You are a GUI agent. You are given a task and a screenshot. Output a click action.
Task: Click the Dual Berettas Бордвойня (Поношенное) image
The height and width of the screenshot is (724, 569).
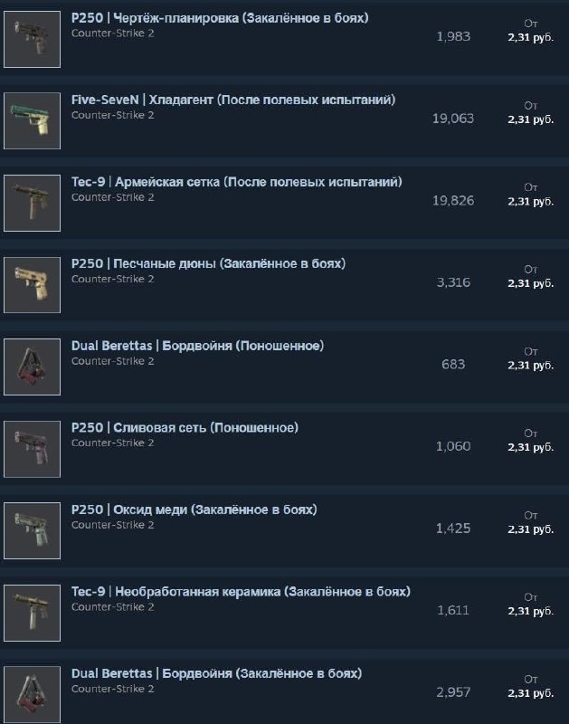(x=32, y=367)
